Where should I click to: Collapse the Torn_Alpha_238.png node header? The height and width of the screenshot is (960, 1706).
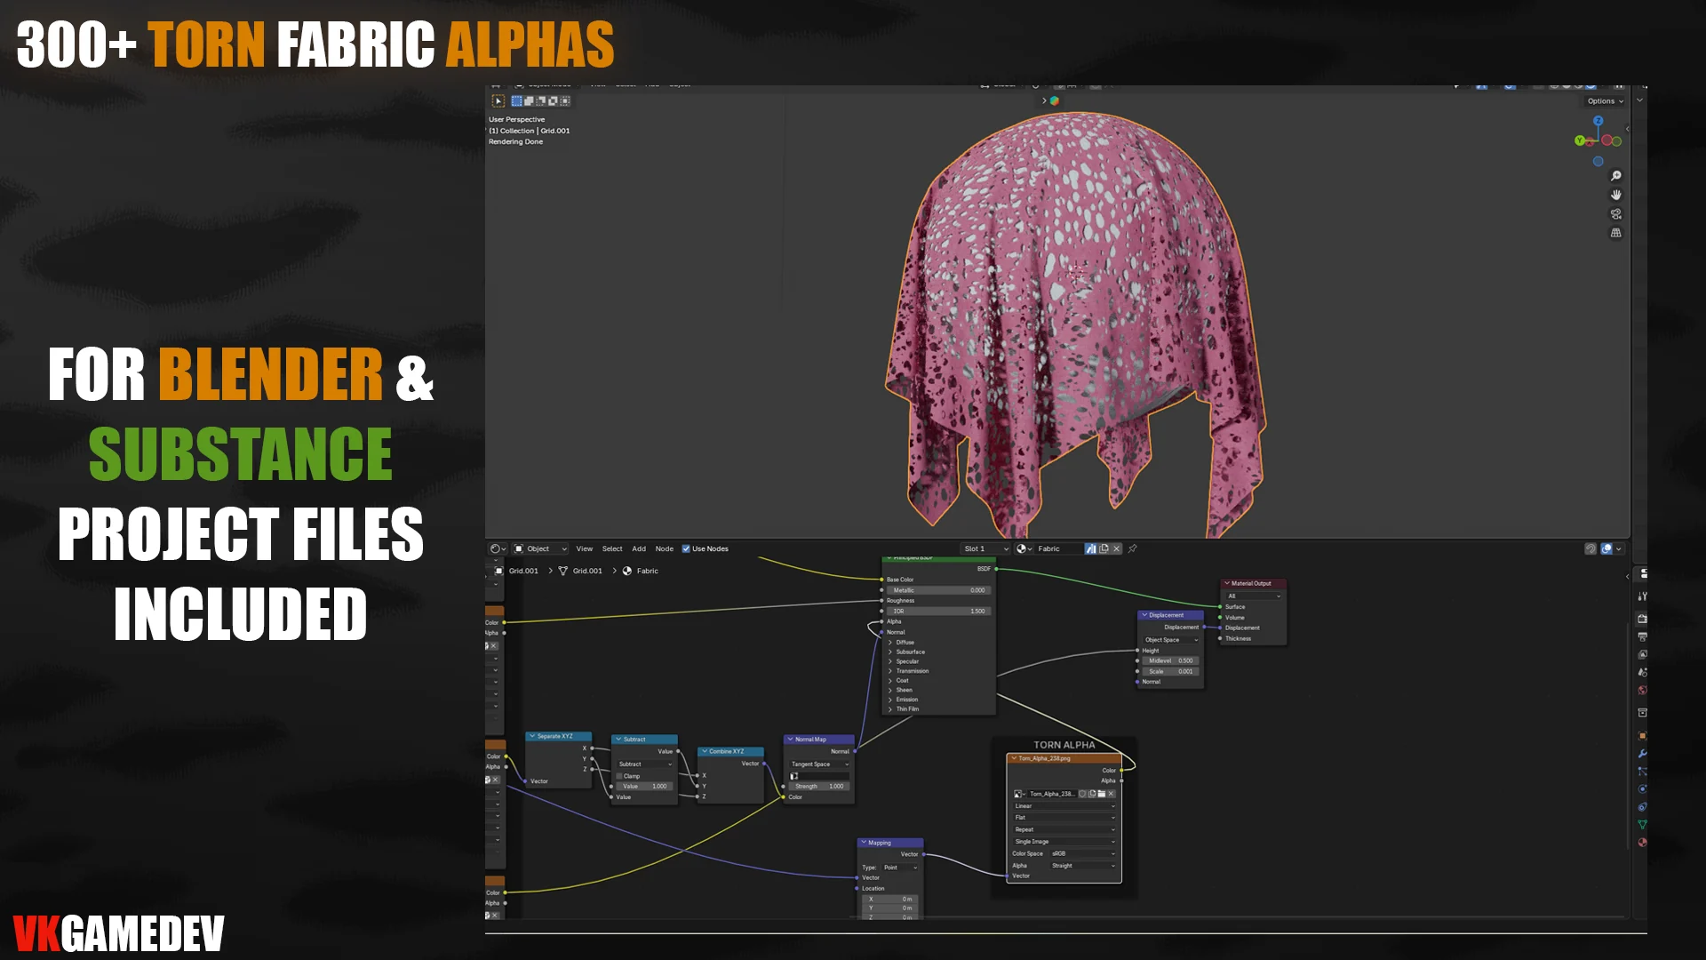1014,758
